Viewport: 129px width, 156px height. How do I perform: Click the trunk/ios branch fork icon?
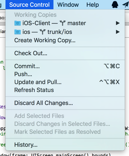[x=43, y=32]
